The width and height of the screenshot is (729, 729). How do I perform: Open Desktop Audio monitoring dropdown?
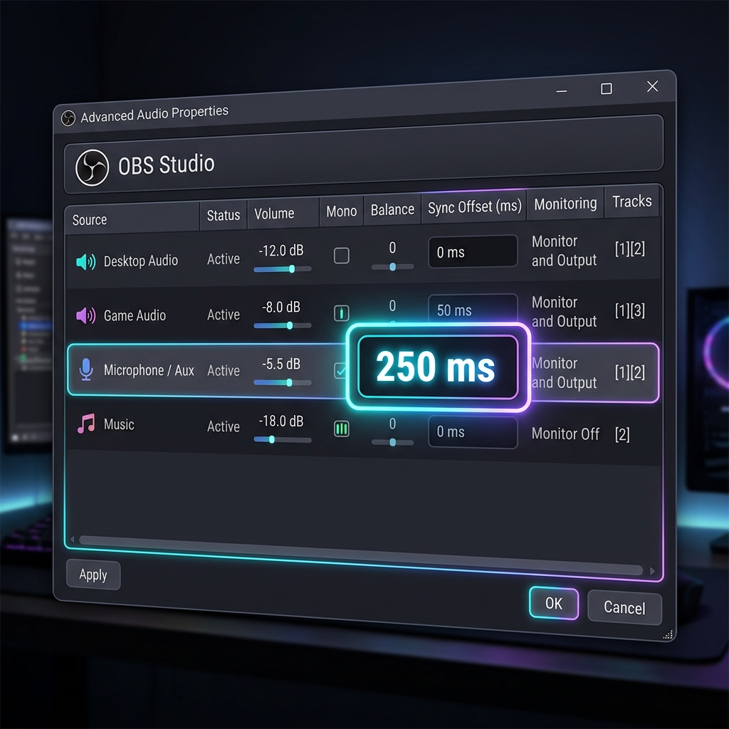click(x=564, y=251)
